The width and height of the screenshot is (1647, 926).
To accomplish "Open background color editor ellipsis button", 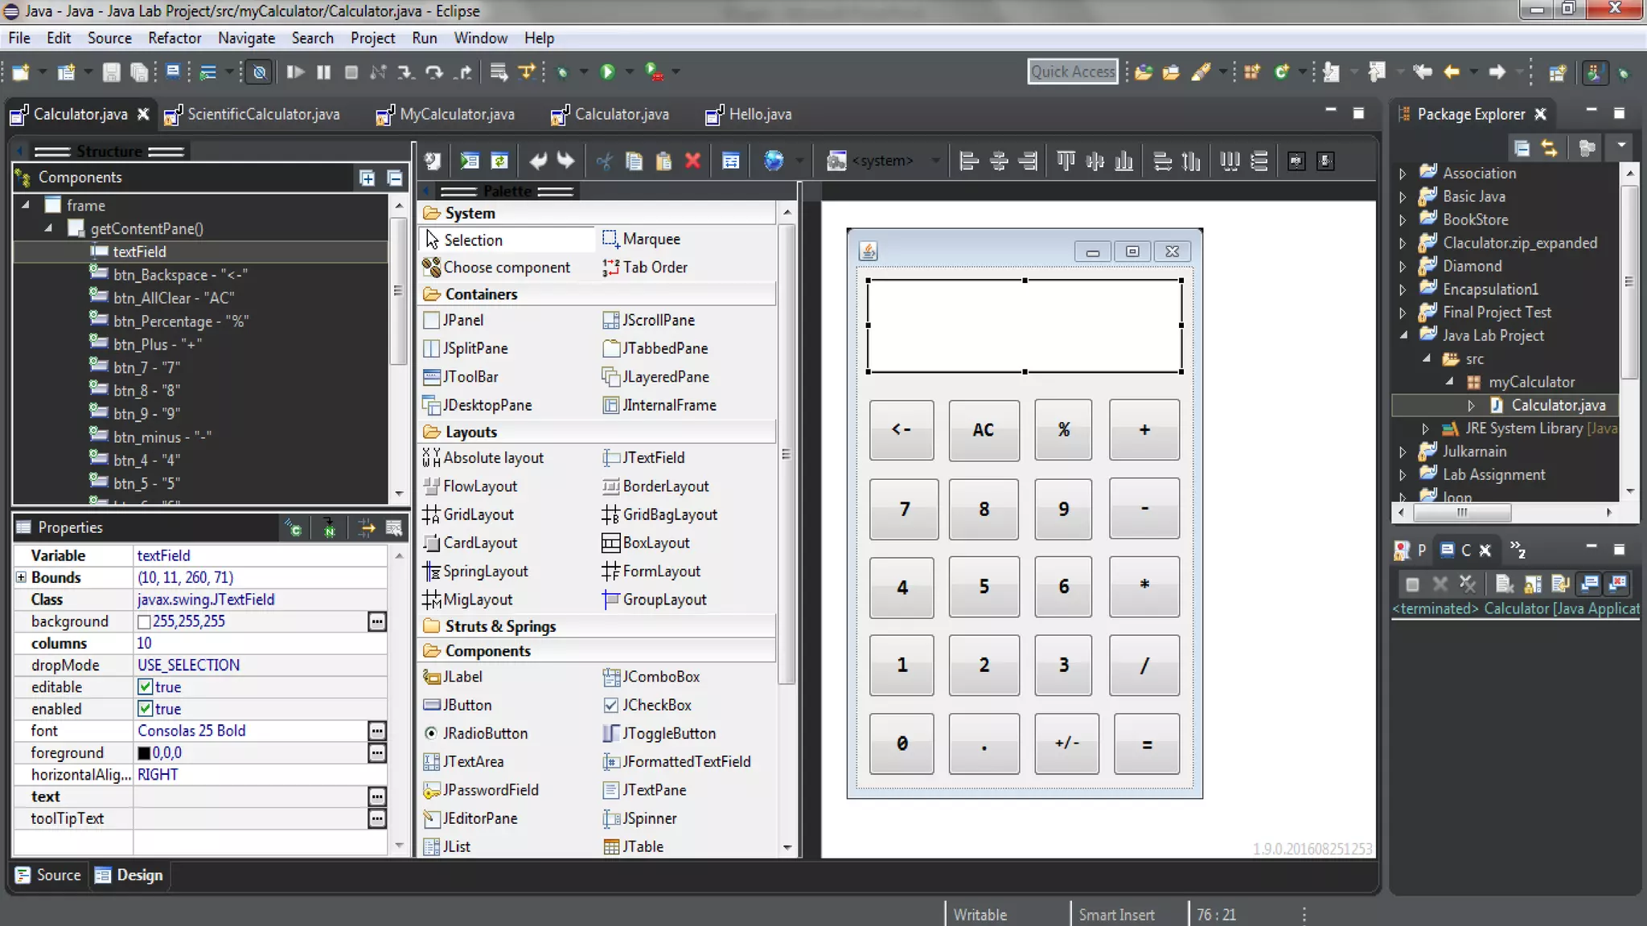I will [377, 621].
